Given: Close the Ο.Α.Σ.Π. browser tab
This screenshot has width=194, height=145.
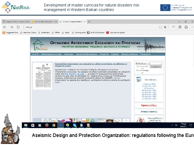Looking at the screenshot, I should [x=85, y=21].
